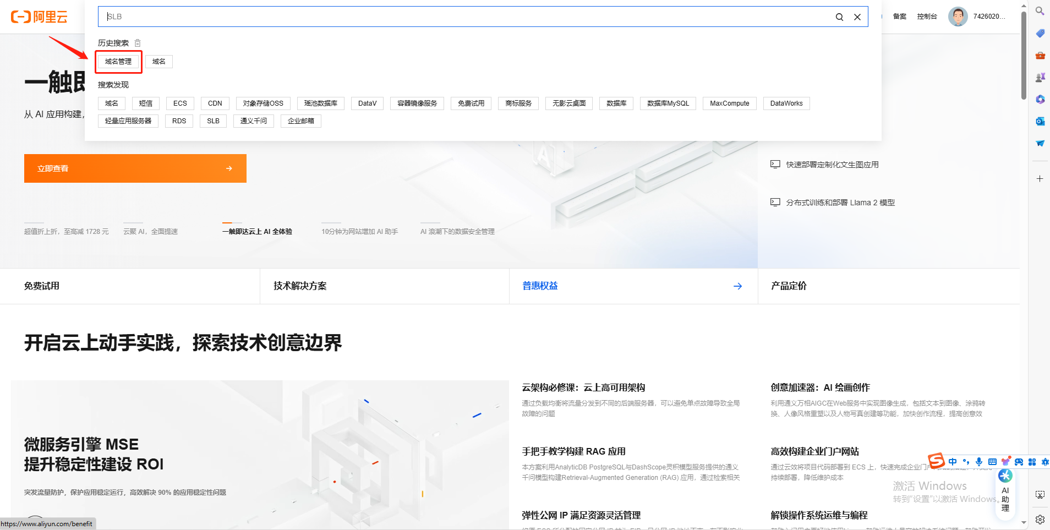This screenshot has width=1050, height=530.
Task: Open Outlook icon in Edge sidebar
Action: click(1040, 121)
